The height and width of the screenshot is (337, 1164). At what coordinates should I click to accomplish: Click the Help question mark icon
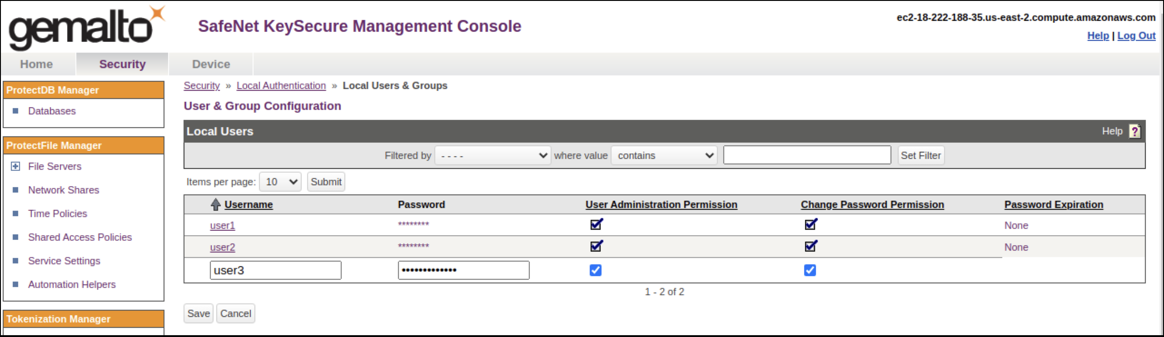click(x=1134, y=131)
